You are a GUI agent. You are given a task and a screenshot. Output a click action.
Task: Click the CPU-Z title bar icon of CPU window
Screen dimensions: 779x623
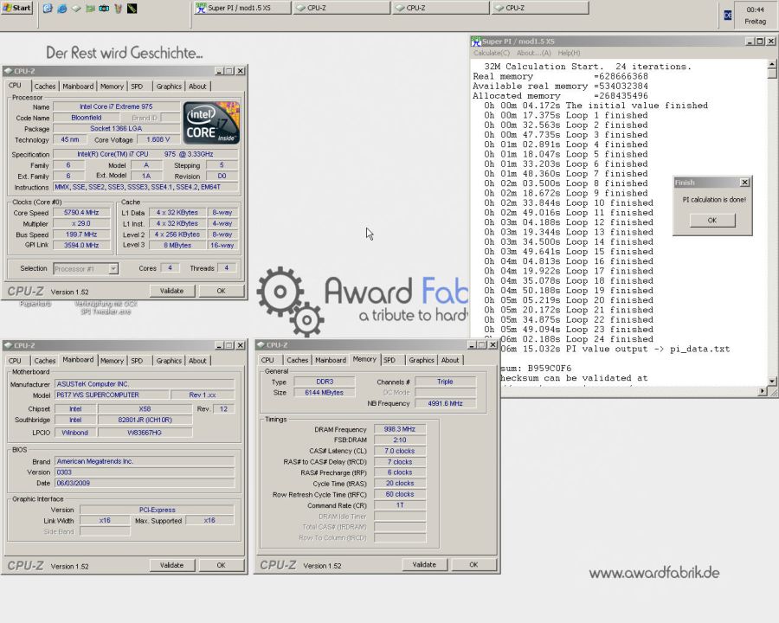click(8, 71)
